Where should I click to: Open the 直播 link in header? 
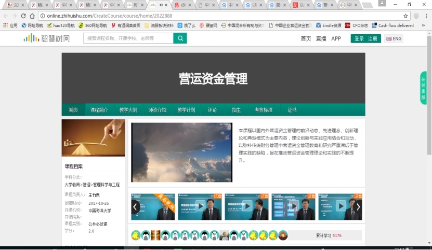[321, 38]
